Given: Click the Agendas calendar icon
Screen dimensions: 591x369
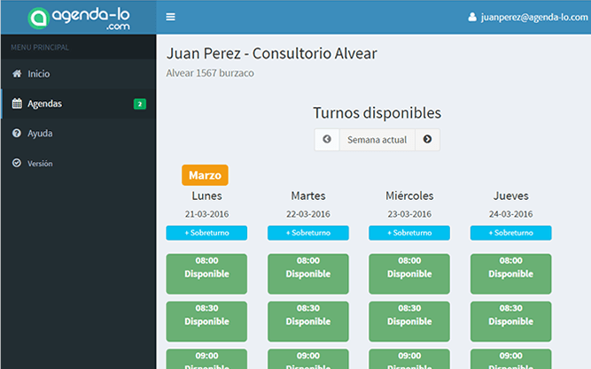Looking at the screenshot, I should (x=17, y=104).
